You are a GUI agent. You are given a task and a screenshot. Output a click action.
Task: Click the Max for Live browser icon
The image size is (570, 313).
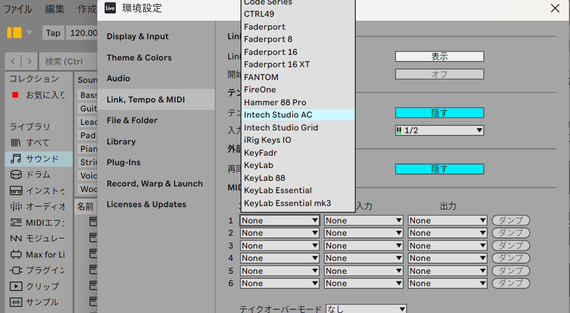16,255
